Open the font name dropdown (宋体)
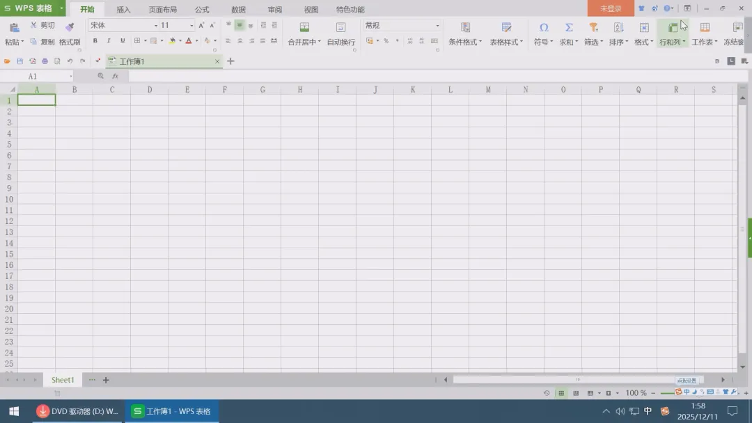The image size is (752, 423). point(156,25)
